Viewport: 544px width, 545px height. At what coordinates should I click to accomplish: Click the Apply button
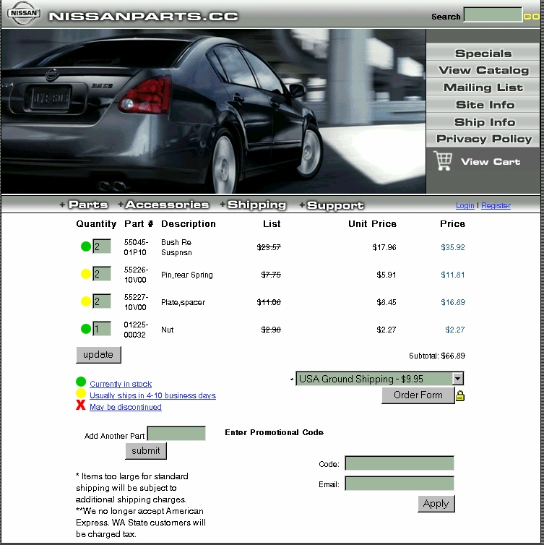436,504
